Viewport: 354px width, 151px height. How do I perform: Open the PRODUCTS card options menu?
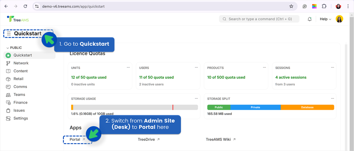264,67
